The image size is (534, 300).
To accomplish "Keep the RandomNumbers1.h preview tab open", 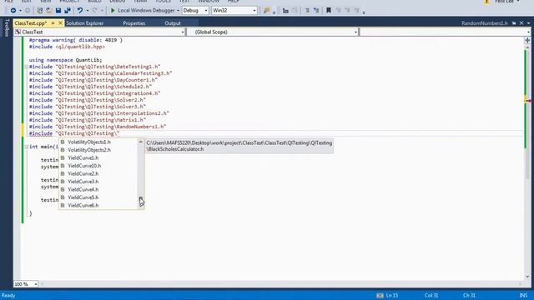I will click(x=514, y=23).
